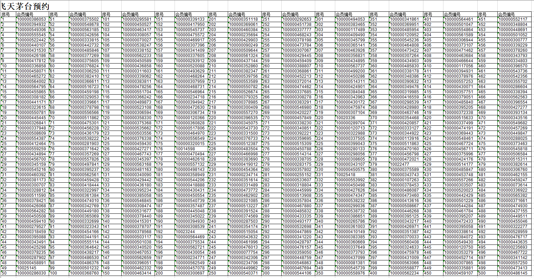Viewport: 534px width, 278px height.
Task: Select member number 100000117056
Action: click(x=458, y=66)
